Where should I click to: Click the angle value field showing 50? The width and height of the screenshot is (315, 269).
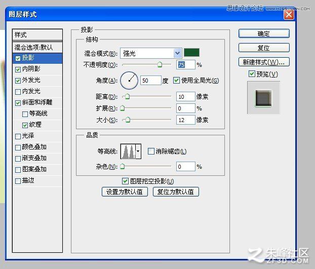click(151, 81)
